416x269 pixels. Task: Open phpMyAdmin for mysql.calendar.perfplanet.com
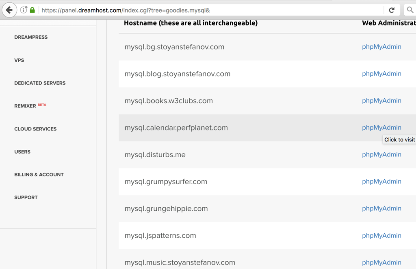pos(381,128)
